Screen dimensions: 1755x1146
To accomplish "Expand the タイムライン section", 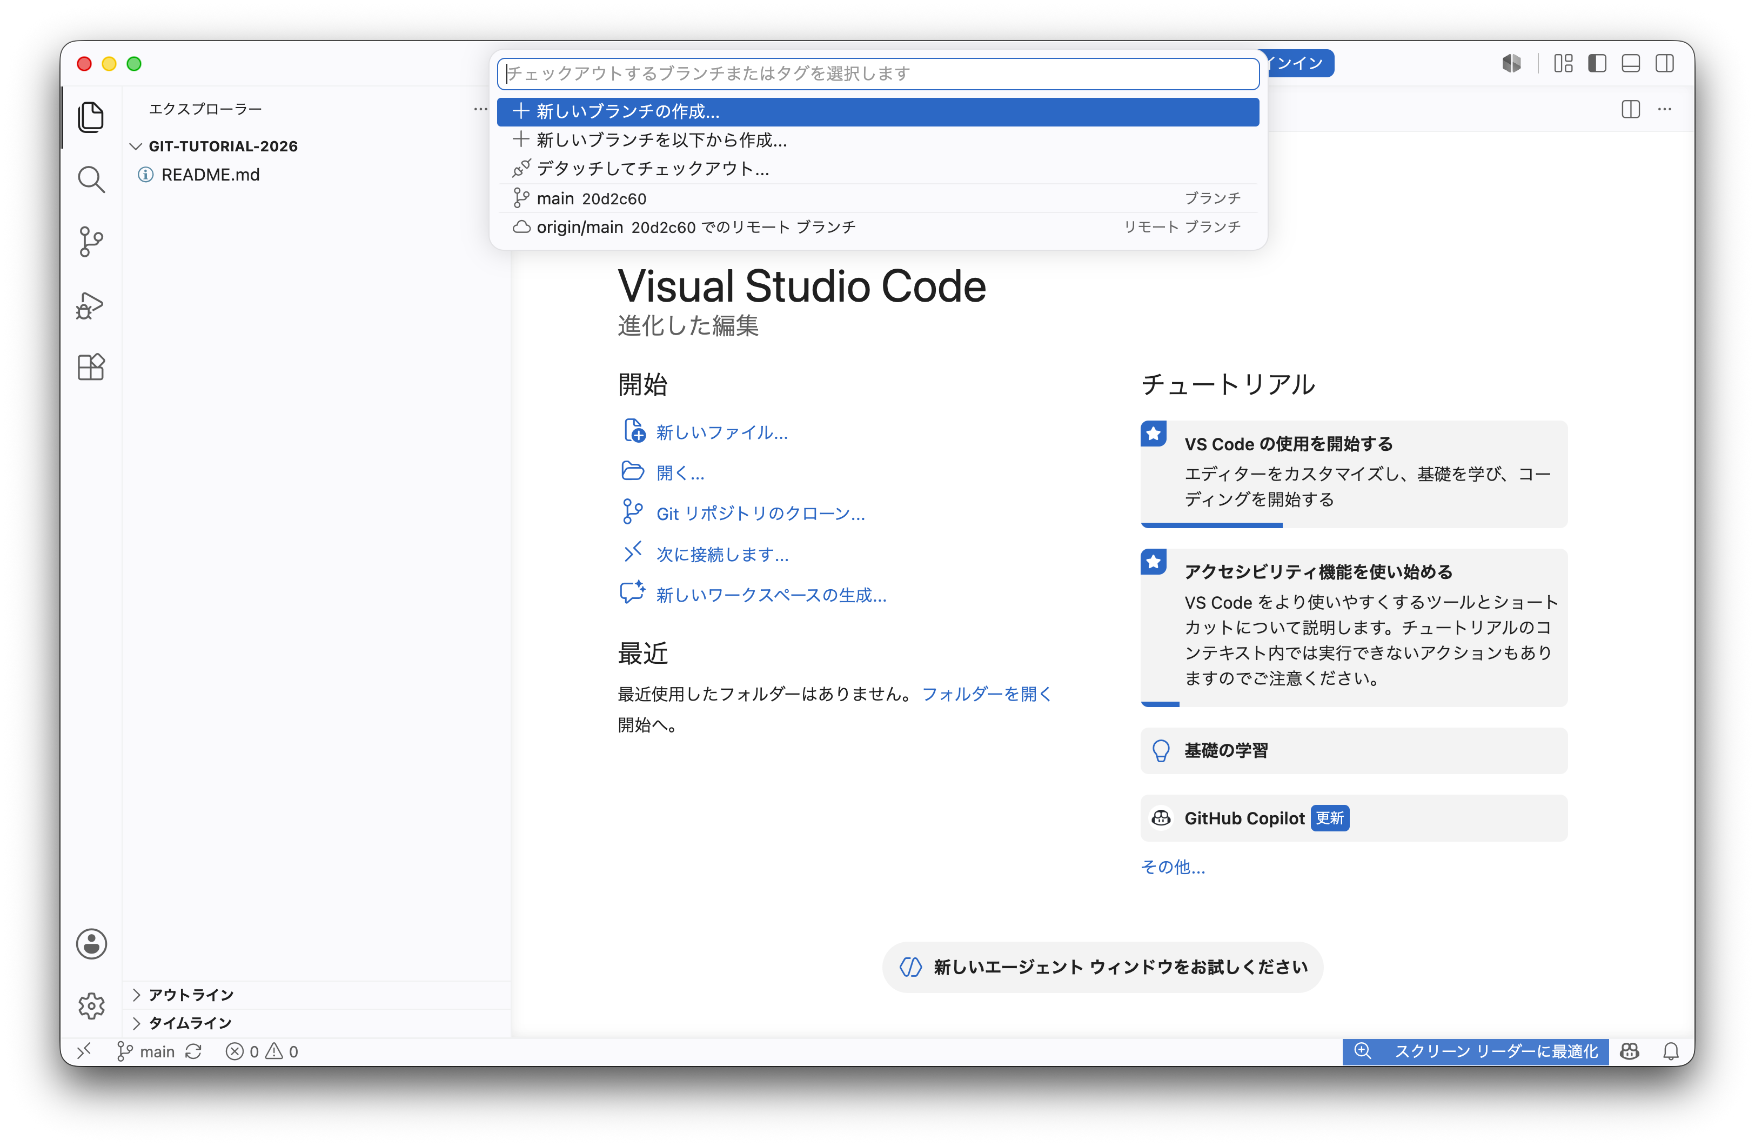I will click(317, 1023).
